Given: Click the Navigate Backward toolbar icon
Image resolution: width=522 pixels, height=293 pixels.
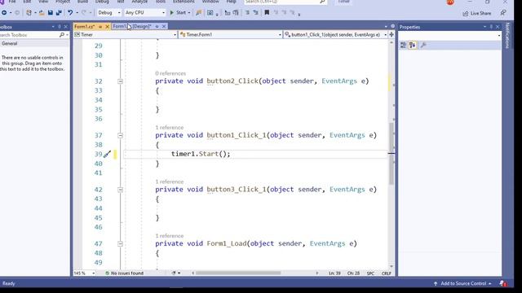Looking at the screenshot, I should (x=4, y=13).
